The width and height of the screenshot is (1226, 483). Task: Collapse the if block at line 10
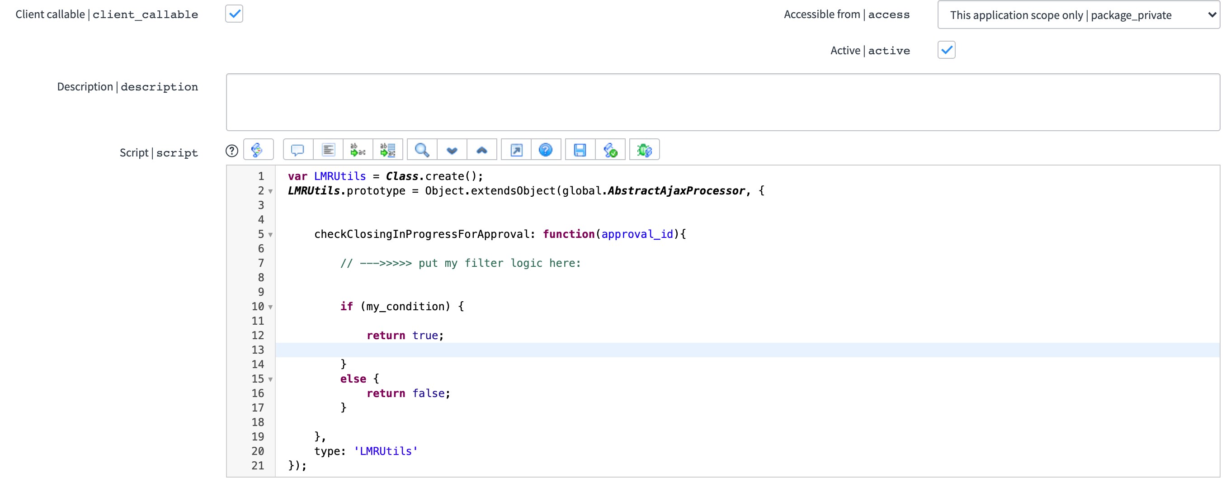[x=271, y=307]
